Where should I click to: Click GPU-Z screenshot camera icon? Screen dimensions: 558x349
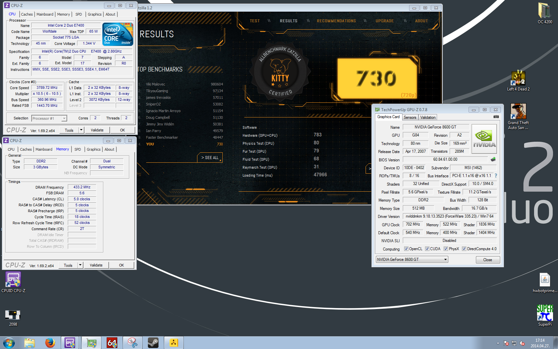coord(496,117)
